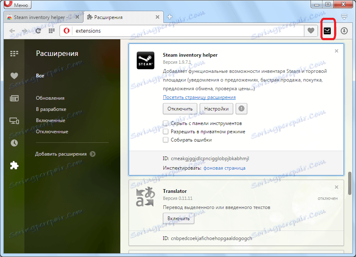The image size is (356, 257).
Task: Select the Обновления filter
Action: (50, 98)
